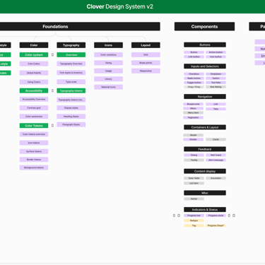The height and width of the screenshot is (265, 265).
Task: Open the Core Colors node
Action: [34, 64]
